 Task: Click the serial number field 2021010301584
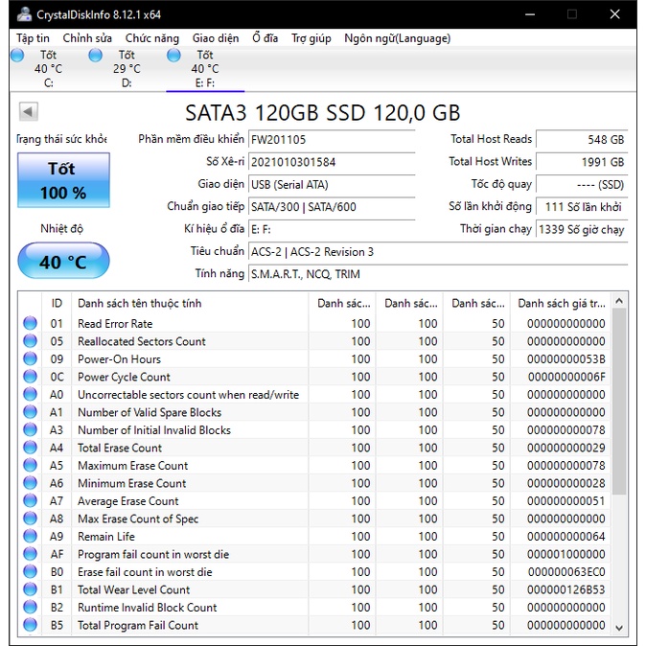tap(332, 162)
